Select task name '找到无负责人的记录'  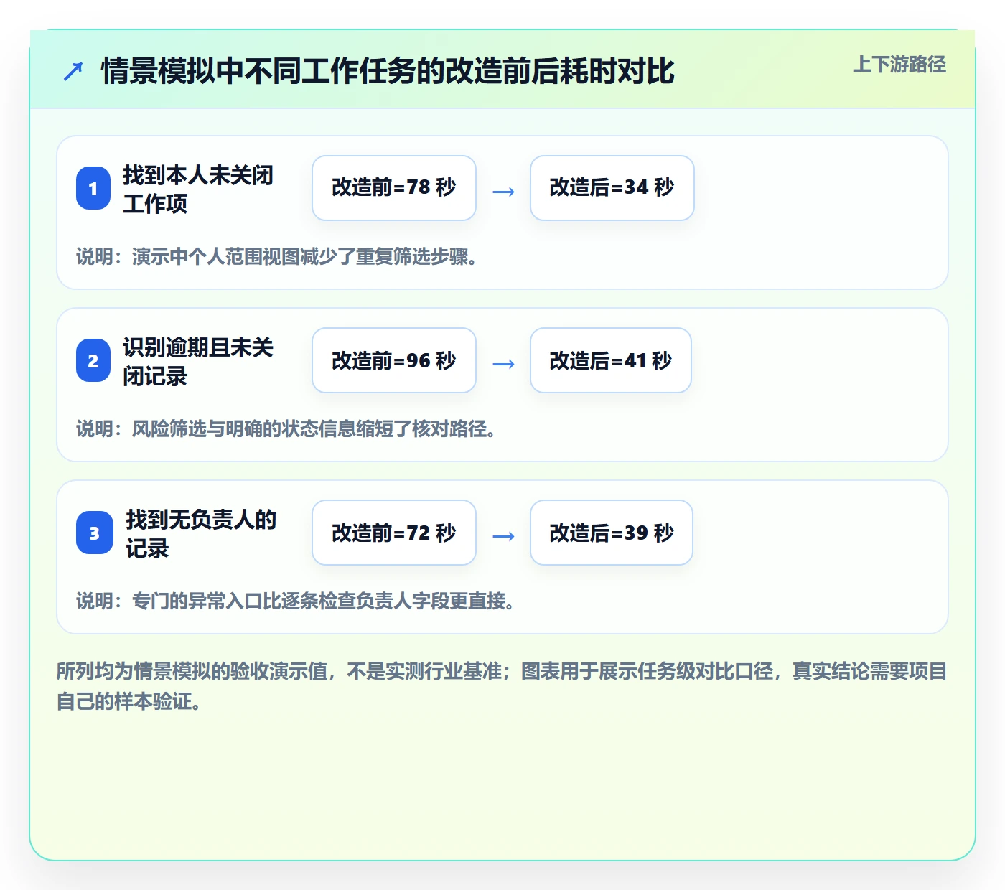tap(201, 533)
